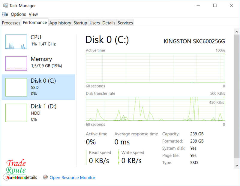
Task: Select Disk 1 (D:) HDD entry
Action: coord(38,113)
